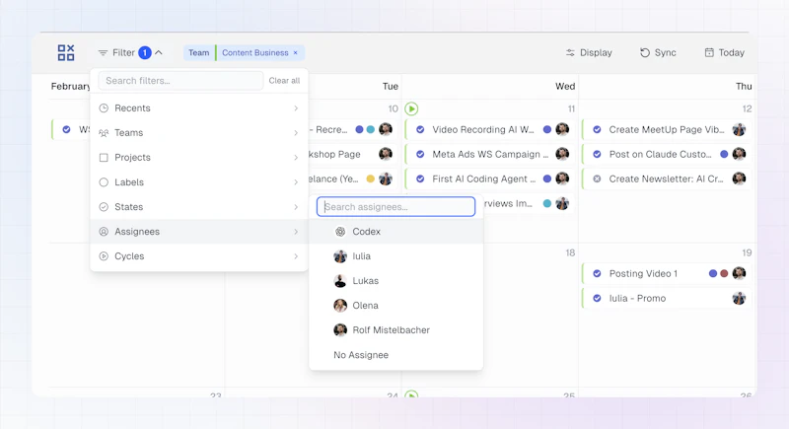Remove the Content Business filter chip
The width and height of the screenshot is (789, 429).
coord(295,53)
